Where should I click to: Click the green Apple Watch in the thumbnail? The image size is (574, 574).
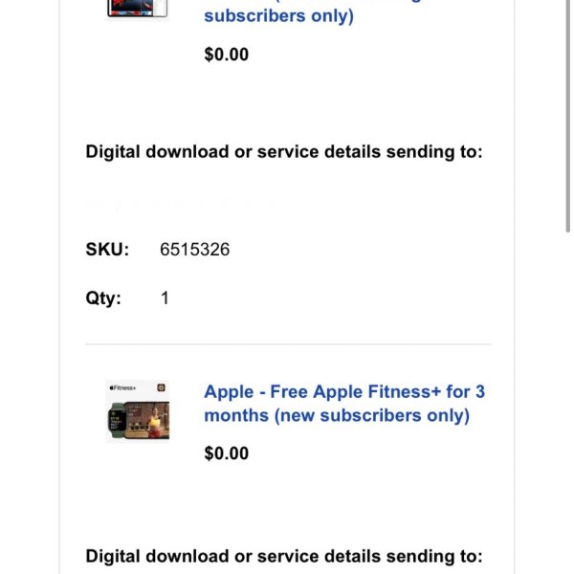117,421
